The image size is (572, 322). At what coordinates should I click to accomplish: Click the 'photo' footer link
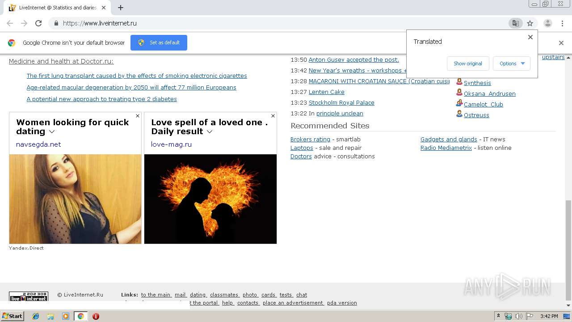click(x=250, y=295)
